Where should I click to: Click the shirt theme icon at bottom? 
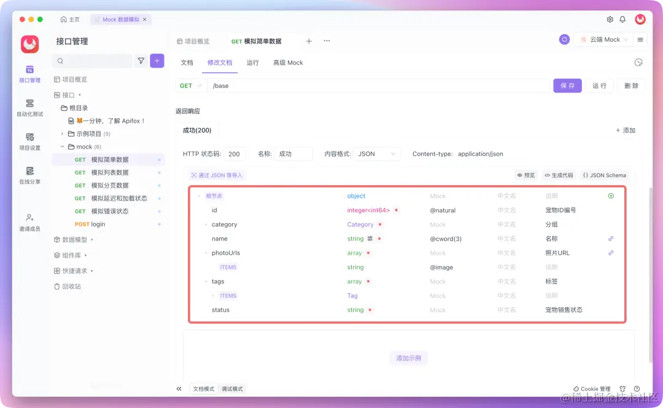pyautogui.click(x=622, y=388)
